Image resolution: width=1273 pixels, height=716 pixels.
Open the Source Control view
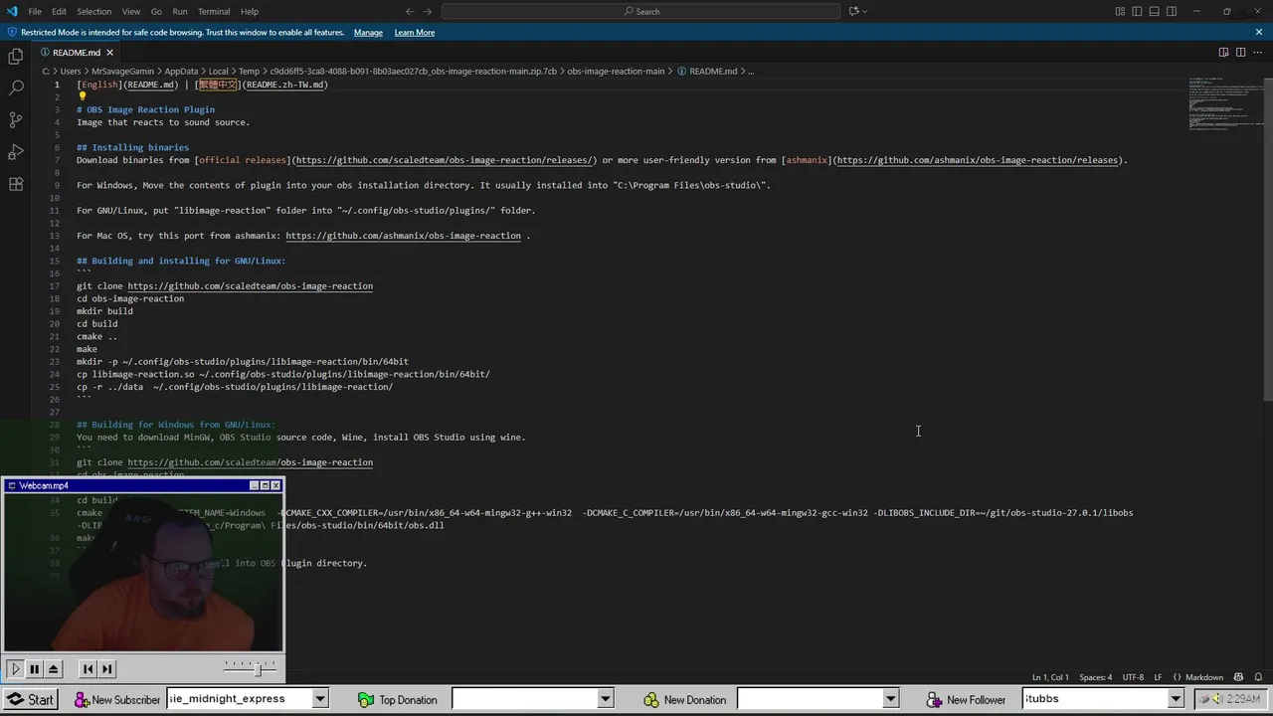tap(16, 120)
